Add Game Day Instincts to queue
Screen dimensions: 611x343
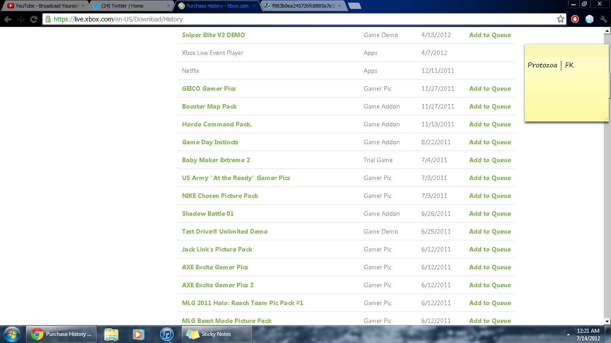490,142
